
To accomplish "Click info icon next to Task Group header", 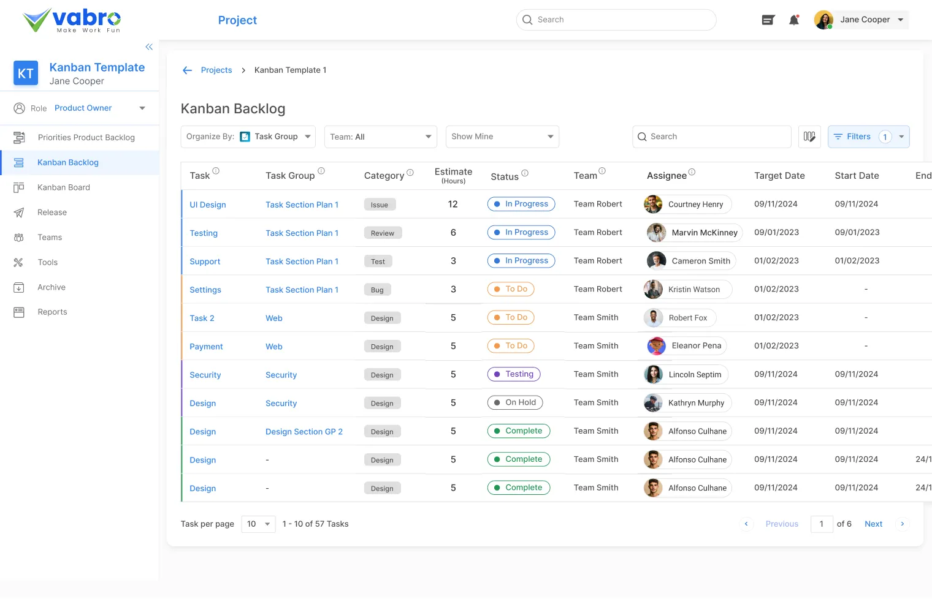I will [x=321, y=171].
